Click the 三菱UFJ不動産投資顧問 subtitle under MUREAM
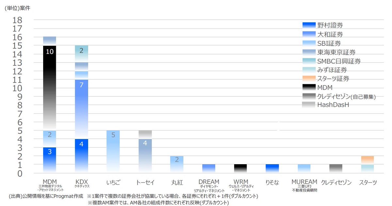392x206 pixels. coord(304,188)
